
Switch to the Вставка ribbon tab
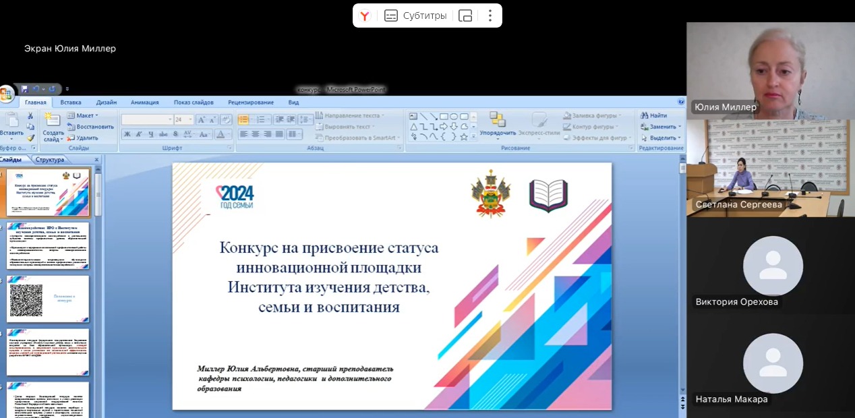pos(71,102)
